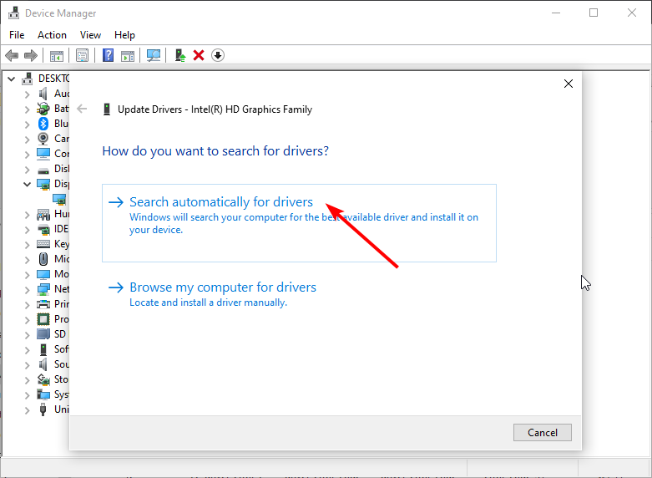Click the Storage controllers icon in tree

43,379
